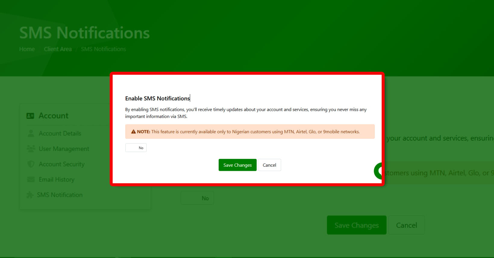Click SMS Notifications breadcrumb entry
The height and width of the screenshot is (258, 494).
(x=103, y=49)
